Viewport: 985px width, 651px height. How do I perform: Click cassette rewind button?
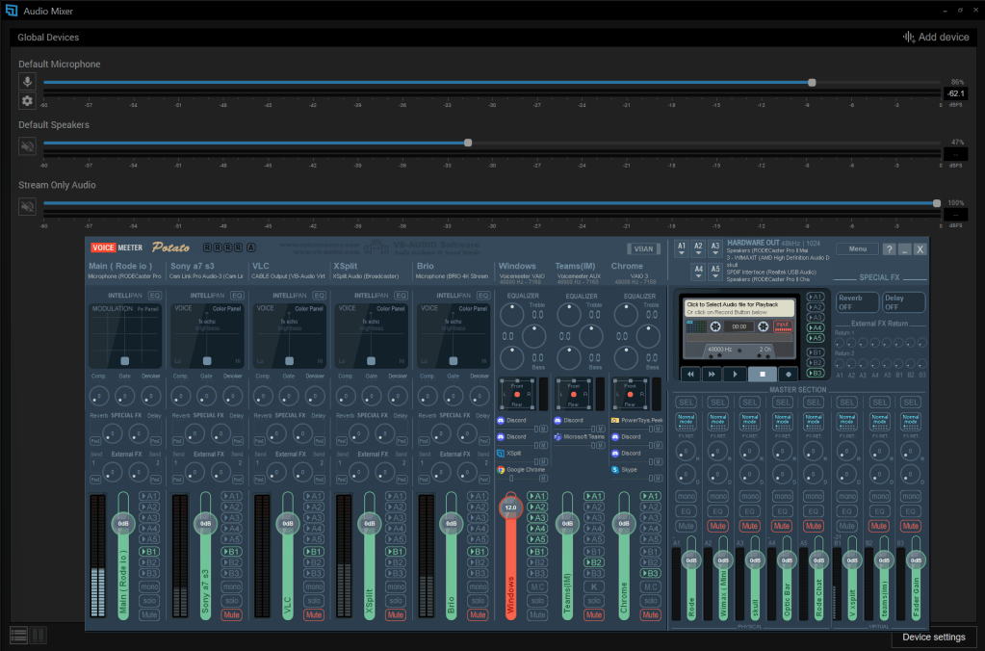[x=690, y=374]
